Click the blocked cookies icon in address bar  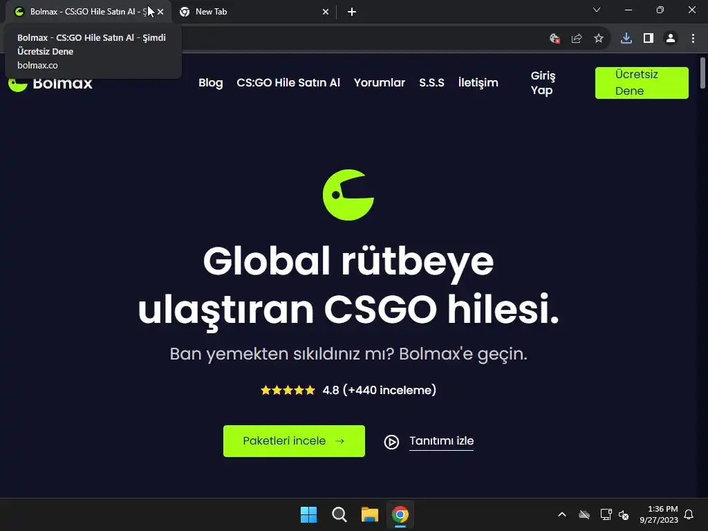[x=555, y=39]
